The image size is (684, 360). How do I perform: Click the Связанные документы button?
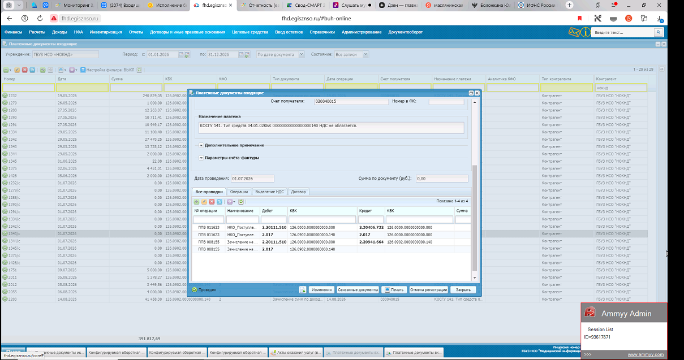pyautogui.click(x=358, y=289)
